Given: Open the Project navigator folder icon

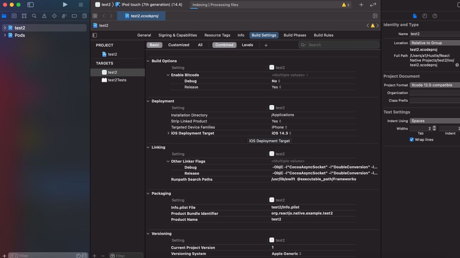Looking at the screenshot, I should [x=4, y=16].
